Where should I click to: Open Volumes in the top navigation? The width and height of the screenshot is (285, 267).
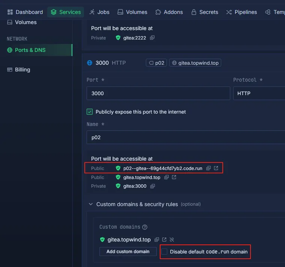tap(132, 12)
